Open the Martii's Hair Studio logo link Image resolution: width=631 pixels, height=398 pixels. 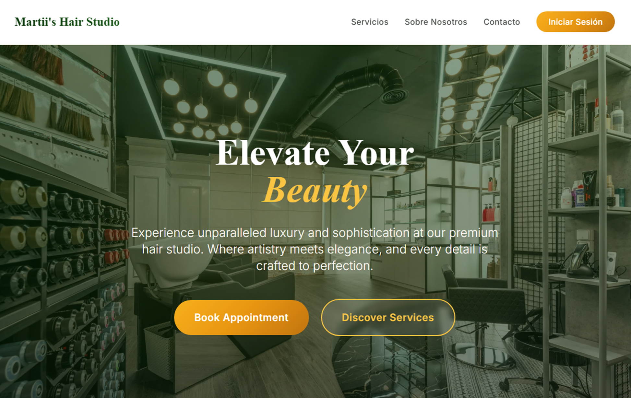[x=67, y=22]
